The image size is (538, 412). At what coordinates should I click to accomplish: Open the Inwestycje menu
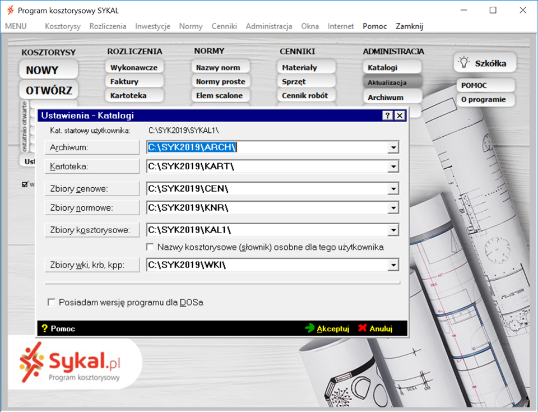[x=152, y=26]
